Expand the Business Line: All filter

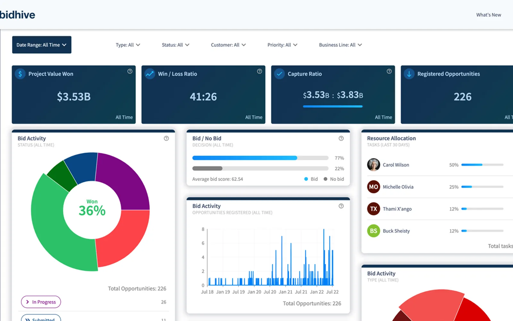pos(341,45)
